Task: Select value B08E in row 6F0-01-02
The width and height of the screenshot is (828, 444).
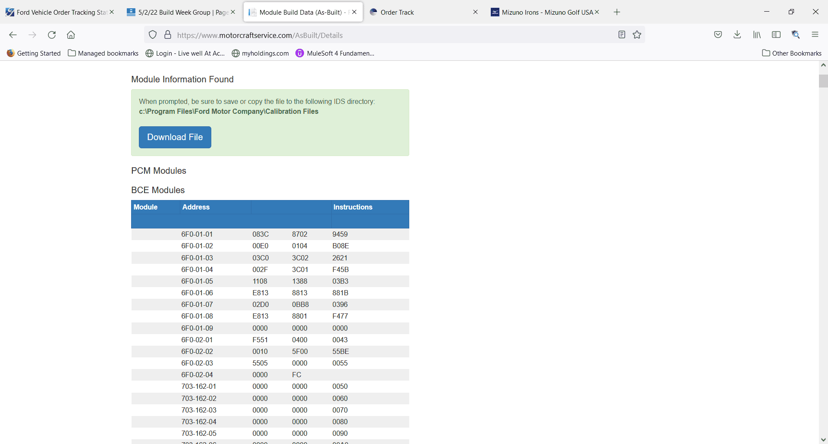Action: 341,246
